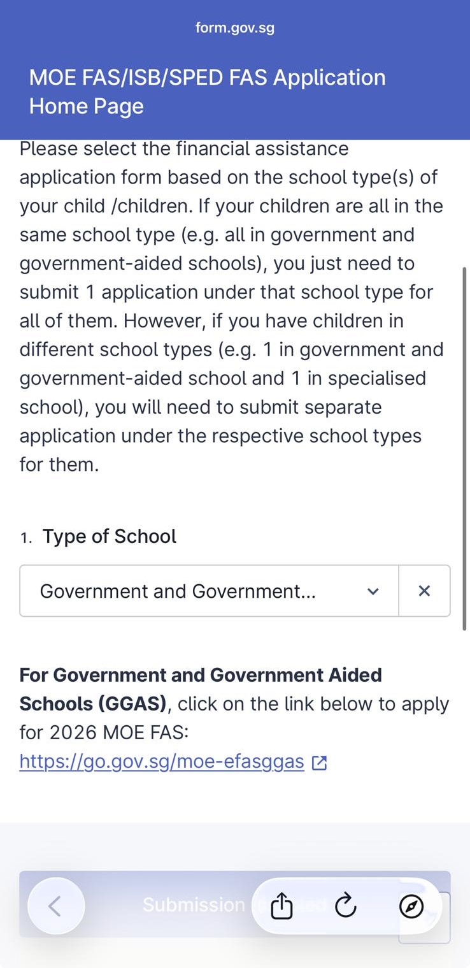Screen dimensions: 470x968
Task: Click the external link icon beside the URL
Action: point(319,762)
